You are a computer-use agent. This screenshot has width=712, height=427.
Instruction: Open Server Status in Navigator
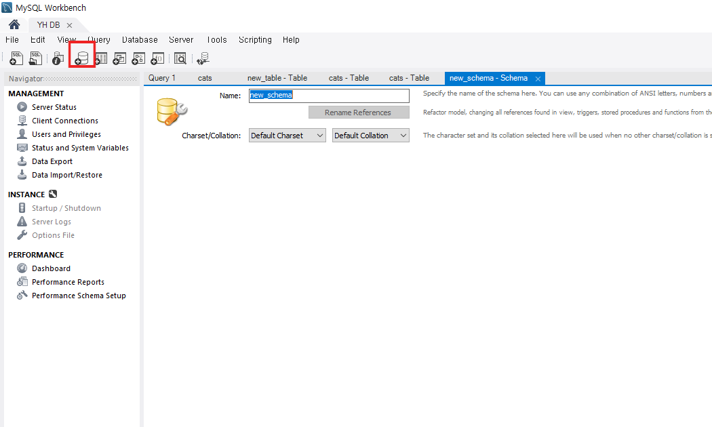(54, 107)
